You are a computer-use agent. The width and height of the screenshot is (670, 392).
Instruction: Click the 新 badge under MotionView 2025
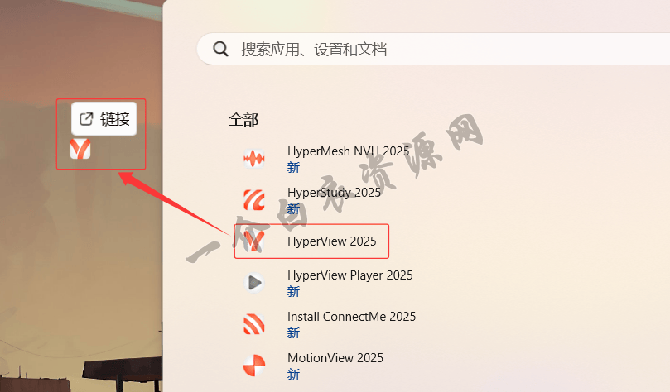pos(293,374)
